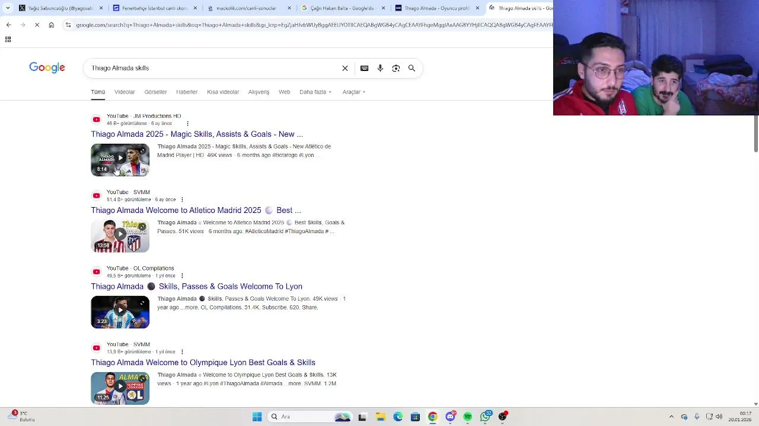Click 'YouTube · OL Compilations' source text
The image size is (759, 426).
coord(141,269)
